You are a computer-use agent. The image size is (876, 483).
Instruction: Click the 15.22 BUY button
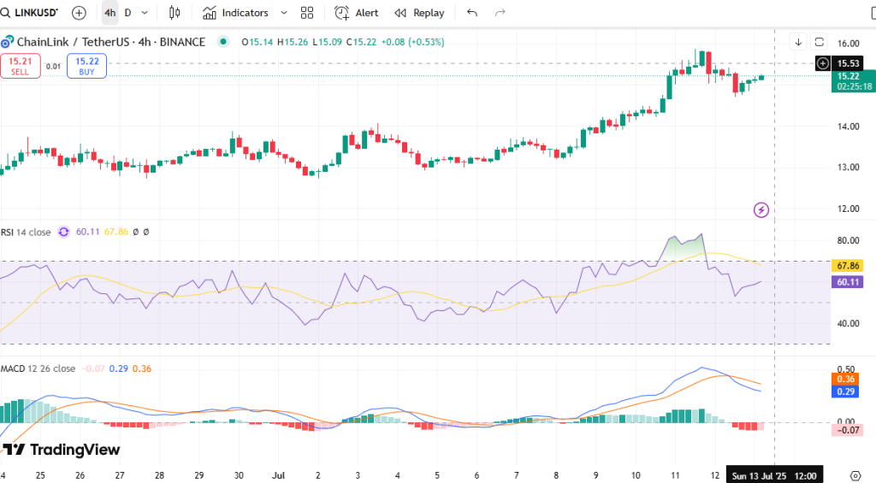pyautogui.click(x=86, y=66)
